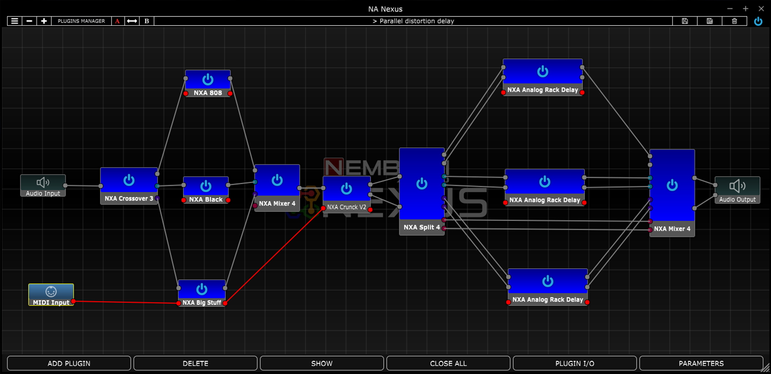Select the MIDI Input node

coord(51,295)
